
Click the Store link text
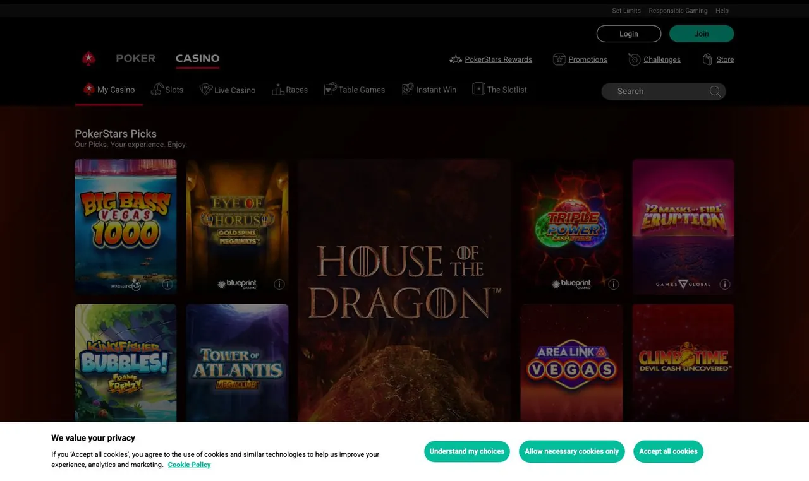(x=725, y=59)
